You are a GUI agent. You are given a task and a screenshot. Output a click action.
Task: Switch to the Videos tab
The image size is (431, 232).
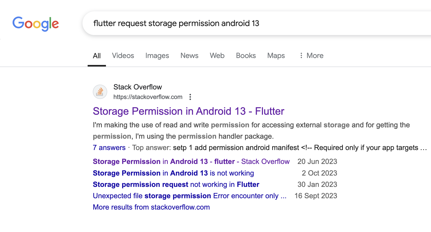point(123,56)
